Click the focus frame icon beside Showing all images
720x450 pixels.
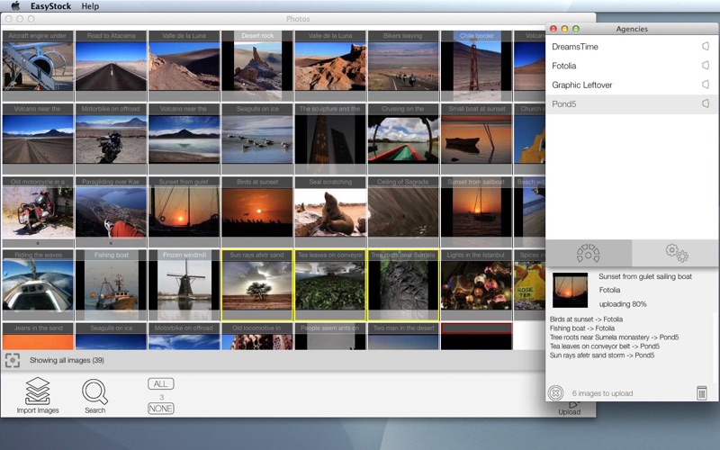(13, 361)
